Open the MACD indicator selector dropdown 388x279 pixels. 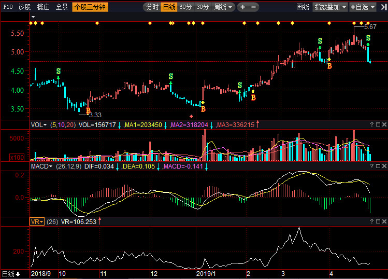(x=42, y=166)
